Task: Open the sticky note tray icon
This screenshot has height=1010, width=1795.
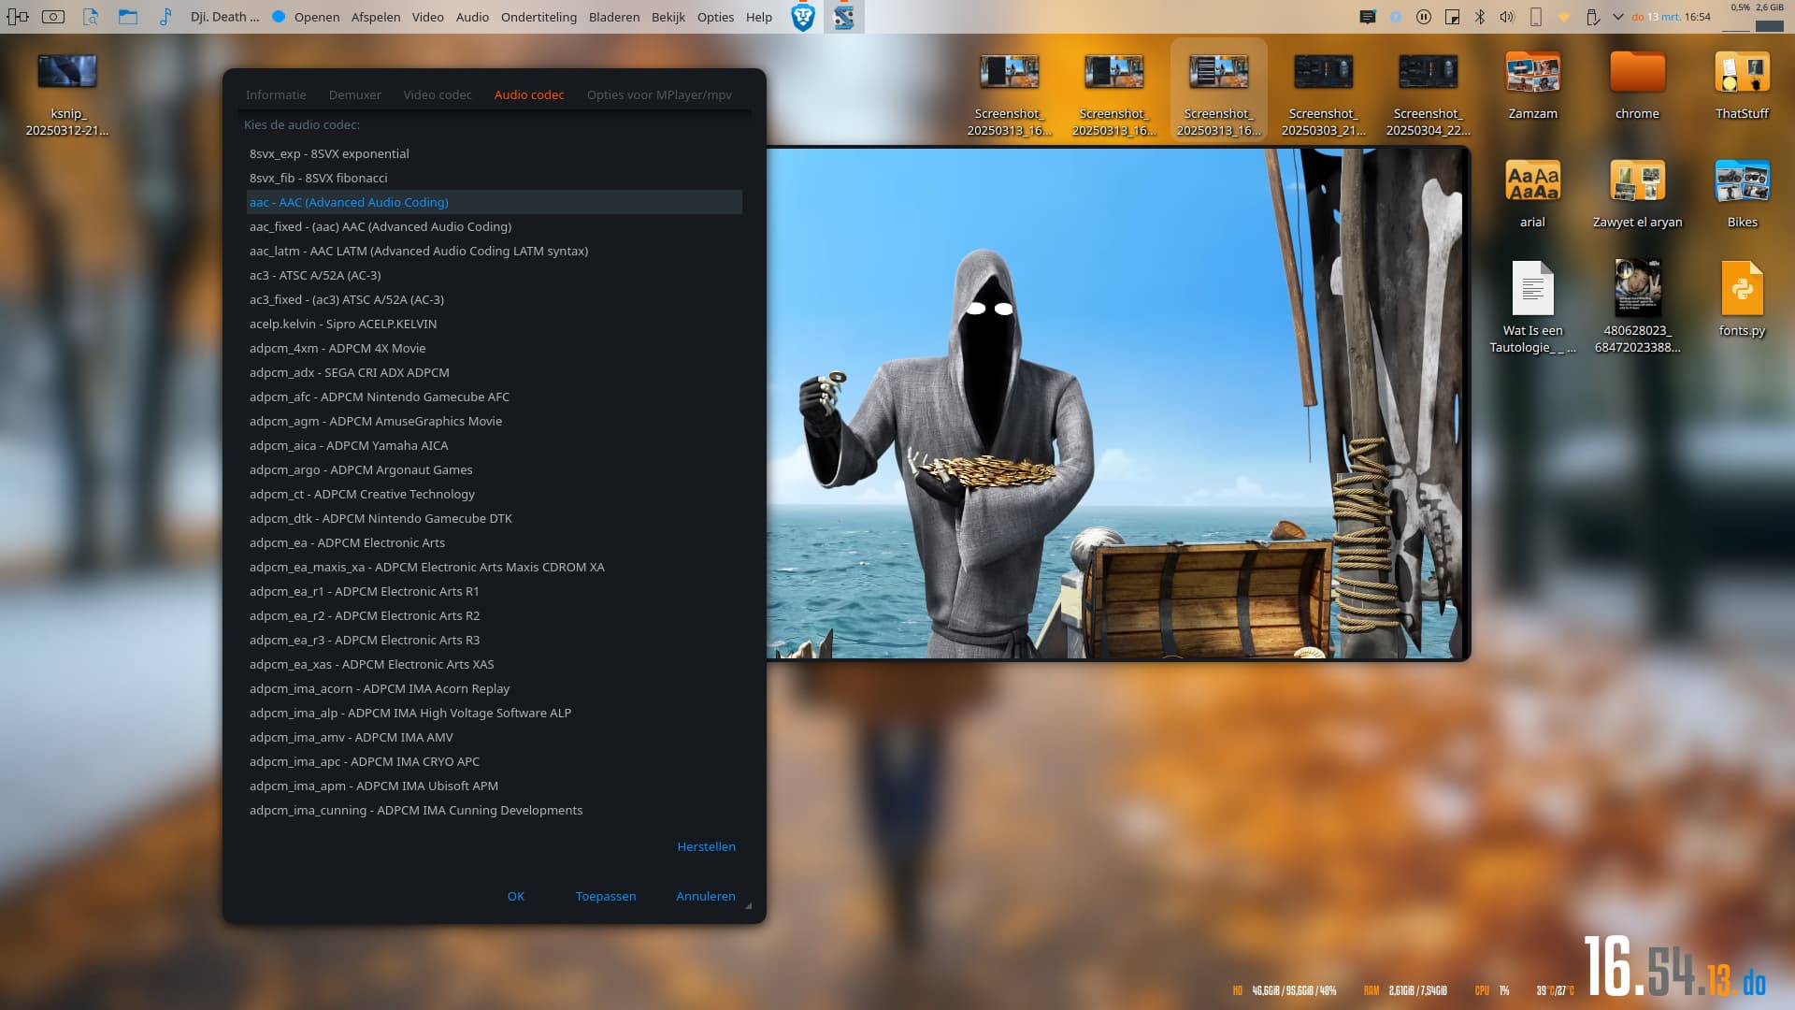Action: coord(1452,17)
